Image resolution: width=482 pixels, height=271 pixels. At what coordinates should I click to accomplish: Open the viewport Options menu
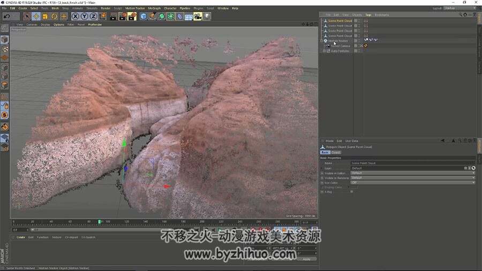tap(59, 25)
